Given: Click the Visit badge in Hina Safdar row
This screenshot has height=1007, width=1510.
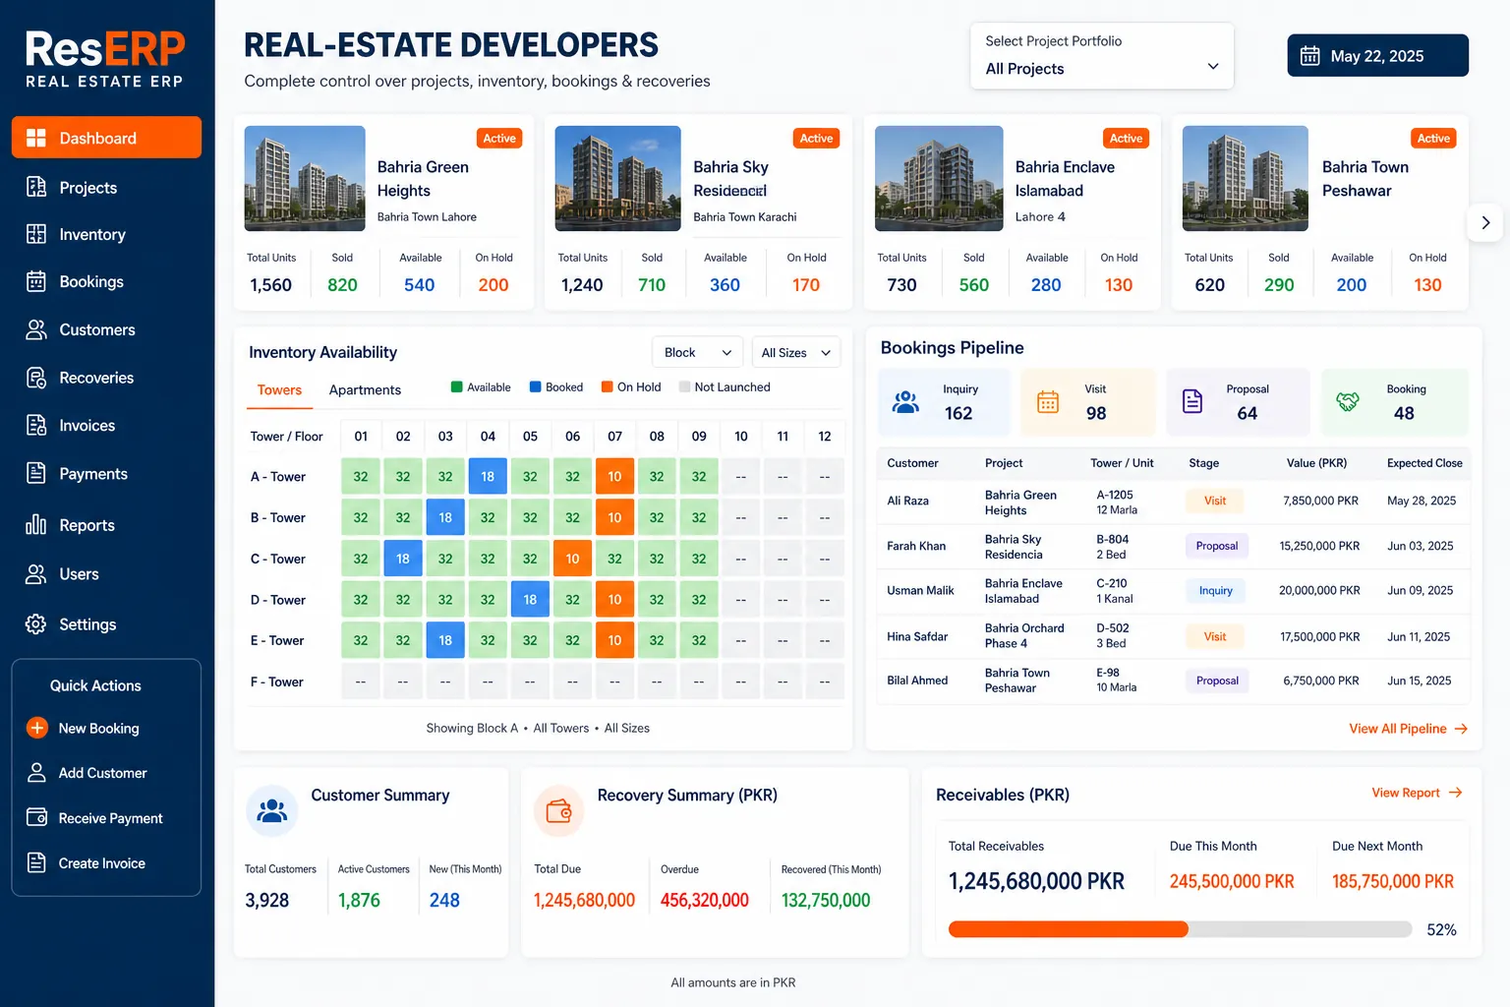Looking at the screenshot, I should click(1215, 636).
